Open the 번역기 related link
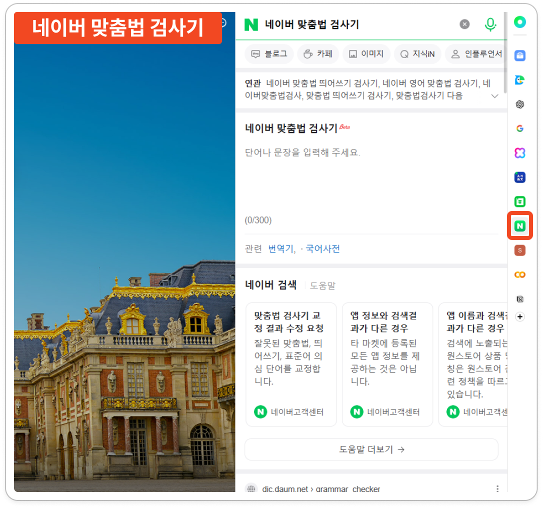Screen dimensions: 543x508 tap(281, 248)
